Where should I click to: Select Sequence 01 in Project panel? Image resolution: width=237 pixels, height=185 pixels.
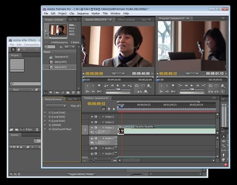point(61,57)
